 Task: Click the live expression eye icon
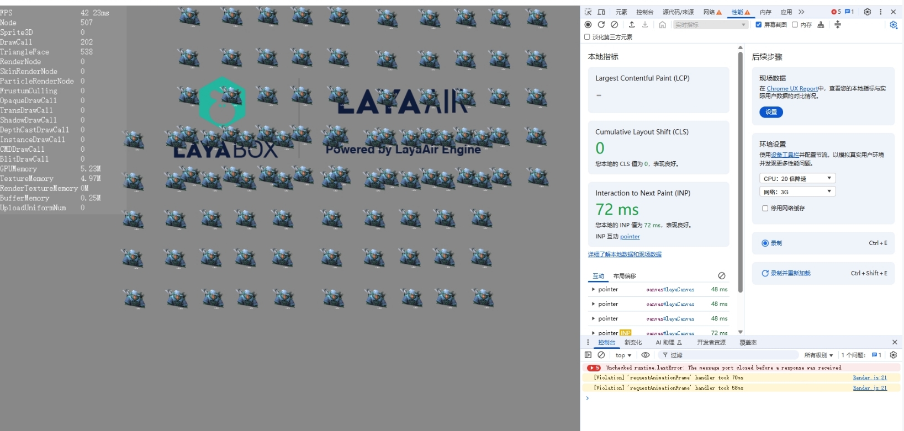(x=645, y=355)
